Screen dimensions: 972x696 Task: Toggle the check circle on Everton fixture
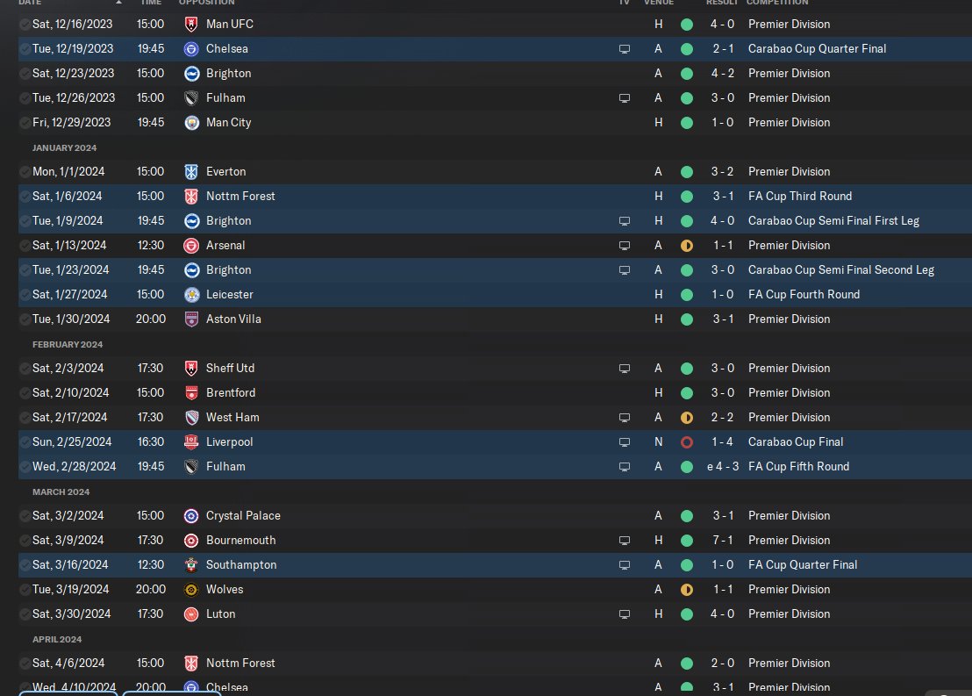coord(25,172)
